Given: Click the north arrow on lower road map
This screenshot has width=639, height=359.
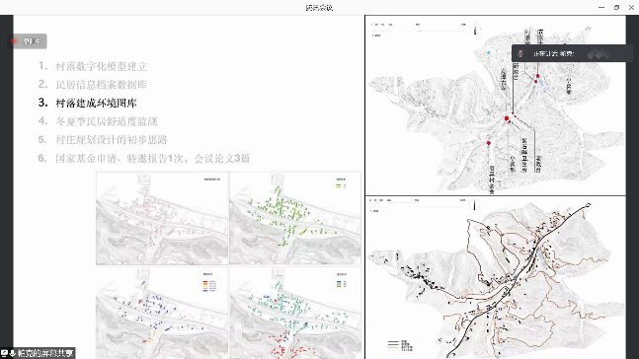Looking at the screenshot, I should 474,204.
